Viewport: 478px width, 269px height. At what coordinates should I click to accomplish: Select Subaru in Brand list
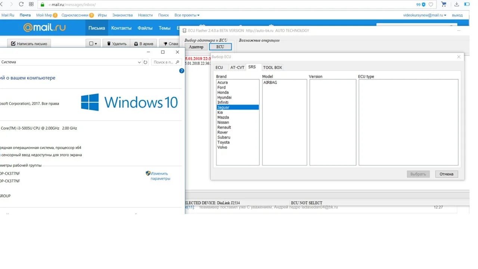(x=238, y=137)
